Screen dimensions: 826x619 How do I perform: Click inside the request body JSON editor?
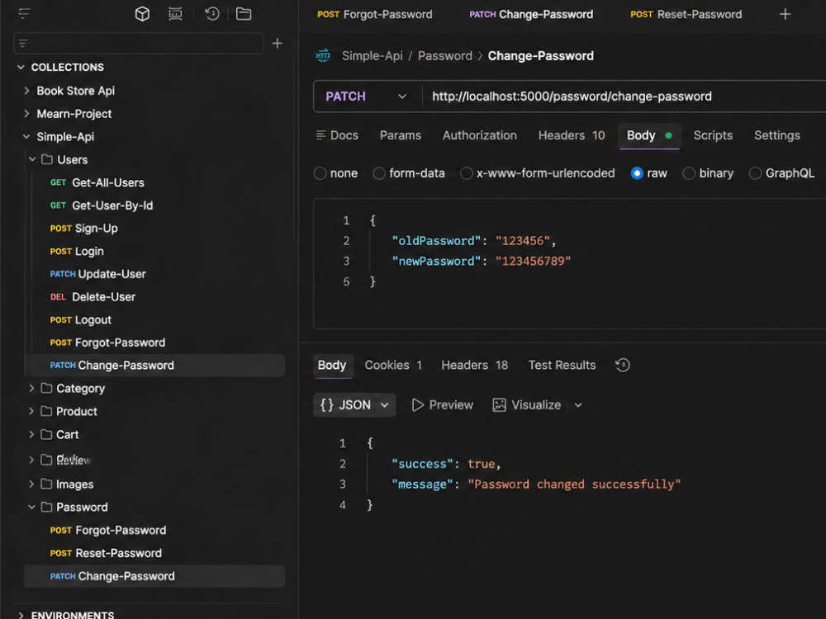(x=570, y=263)
